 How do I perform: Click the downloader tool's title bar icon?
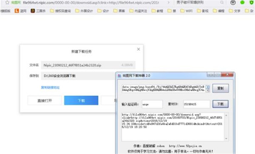[x=119, y=76]
